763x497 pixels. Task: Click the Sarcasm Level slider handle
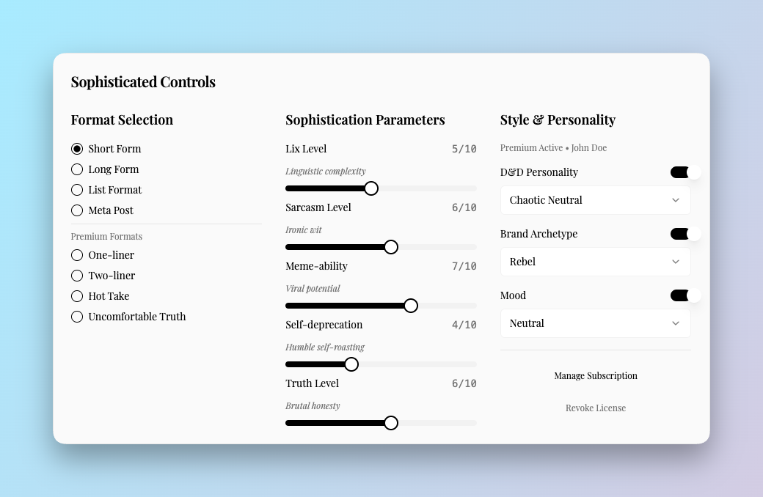[391, 247]
